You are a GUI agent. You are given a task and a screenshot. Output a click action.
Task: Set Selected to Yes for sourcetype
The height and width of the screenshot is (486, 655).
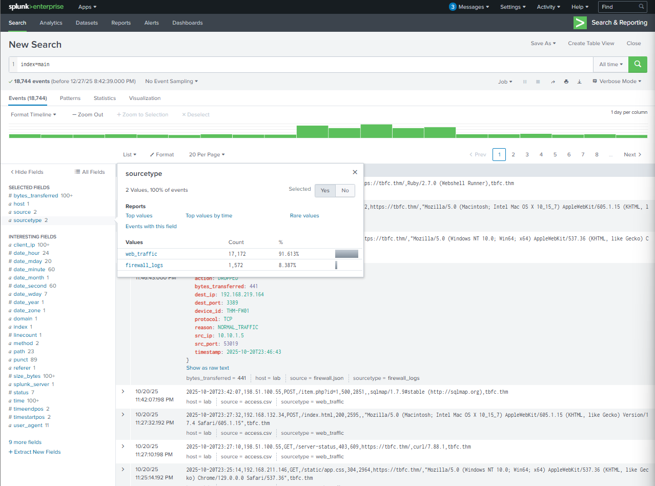click(x=325, y=190)
